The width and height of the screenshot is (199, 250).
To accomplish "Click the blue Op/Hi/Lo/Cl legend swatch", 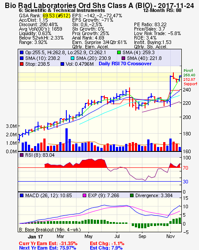I will pos(22,52).
